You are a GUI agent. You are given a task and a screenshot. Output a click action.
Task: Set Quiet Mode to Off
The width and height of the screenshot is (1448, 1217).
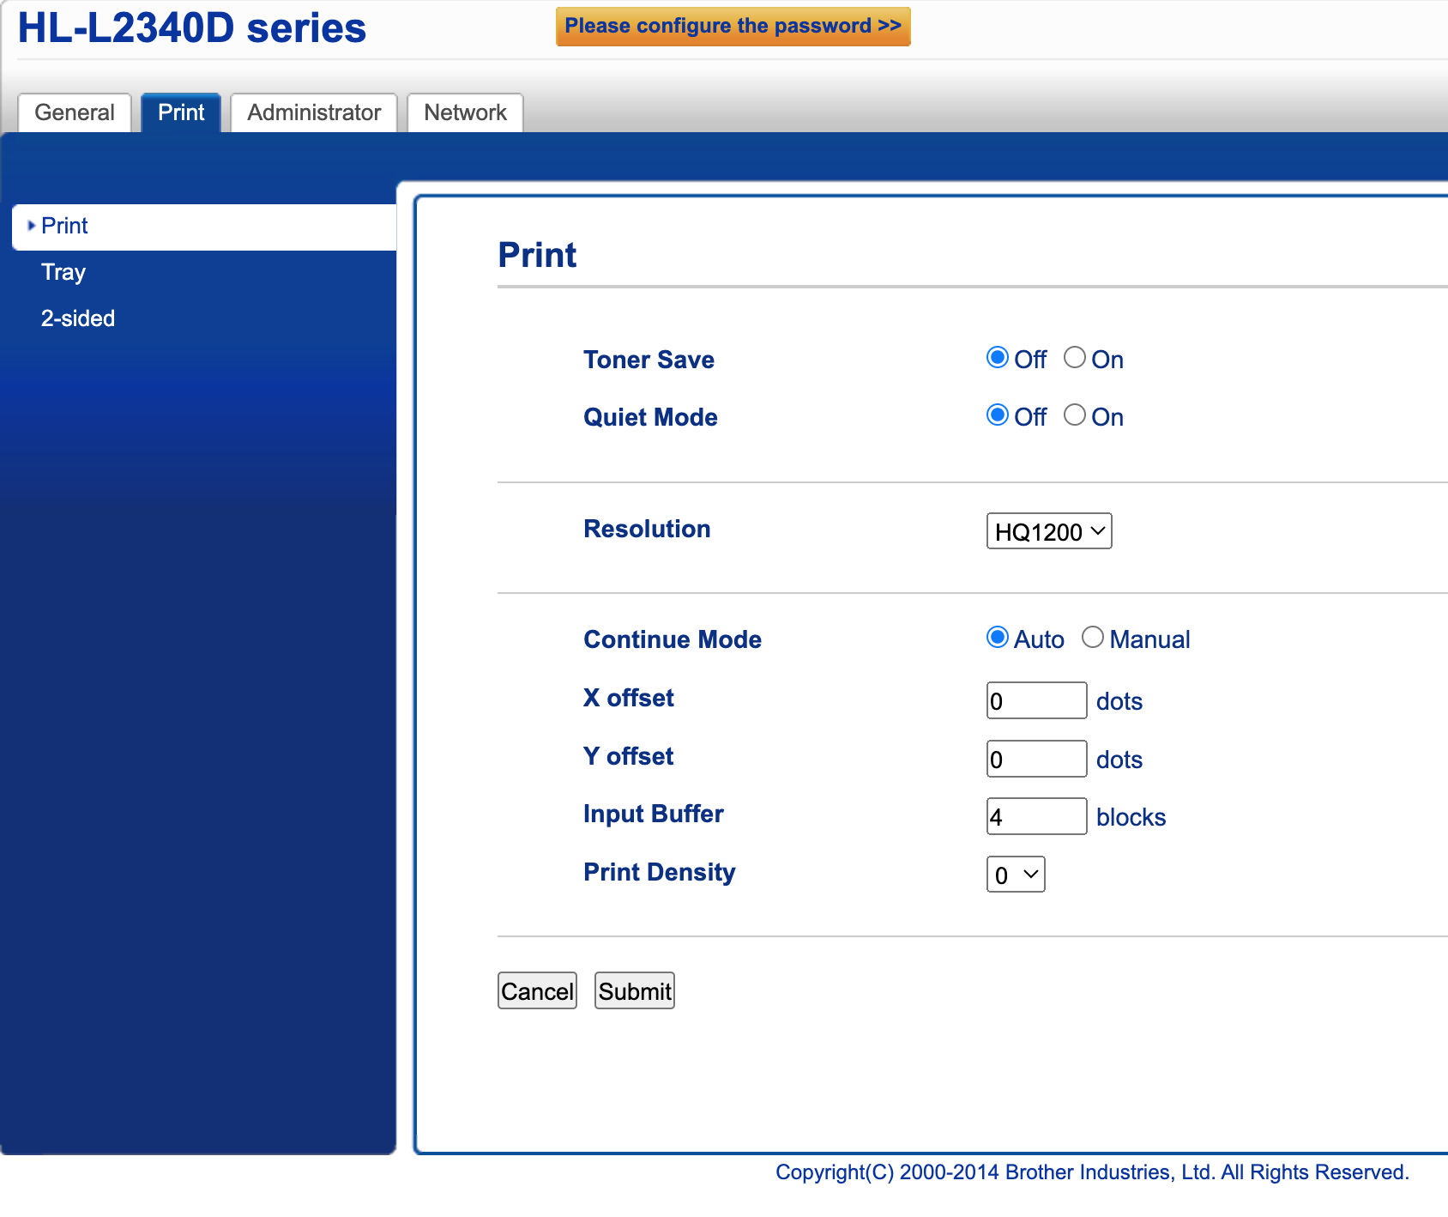click(997, 415)
